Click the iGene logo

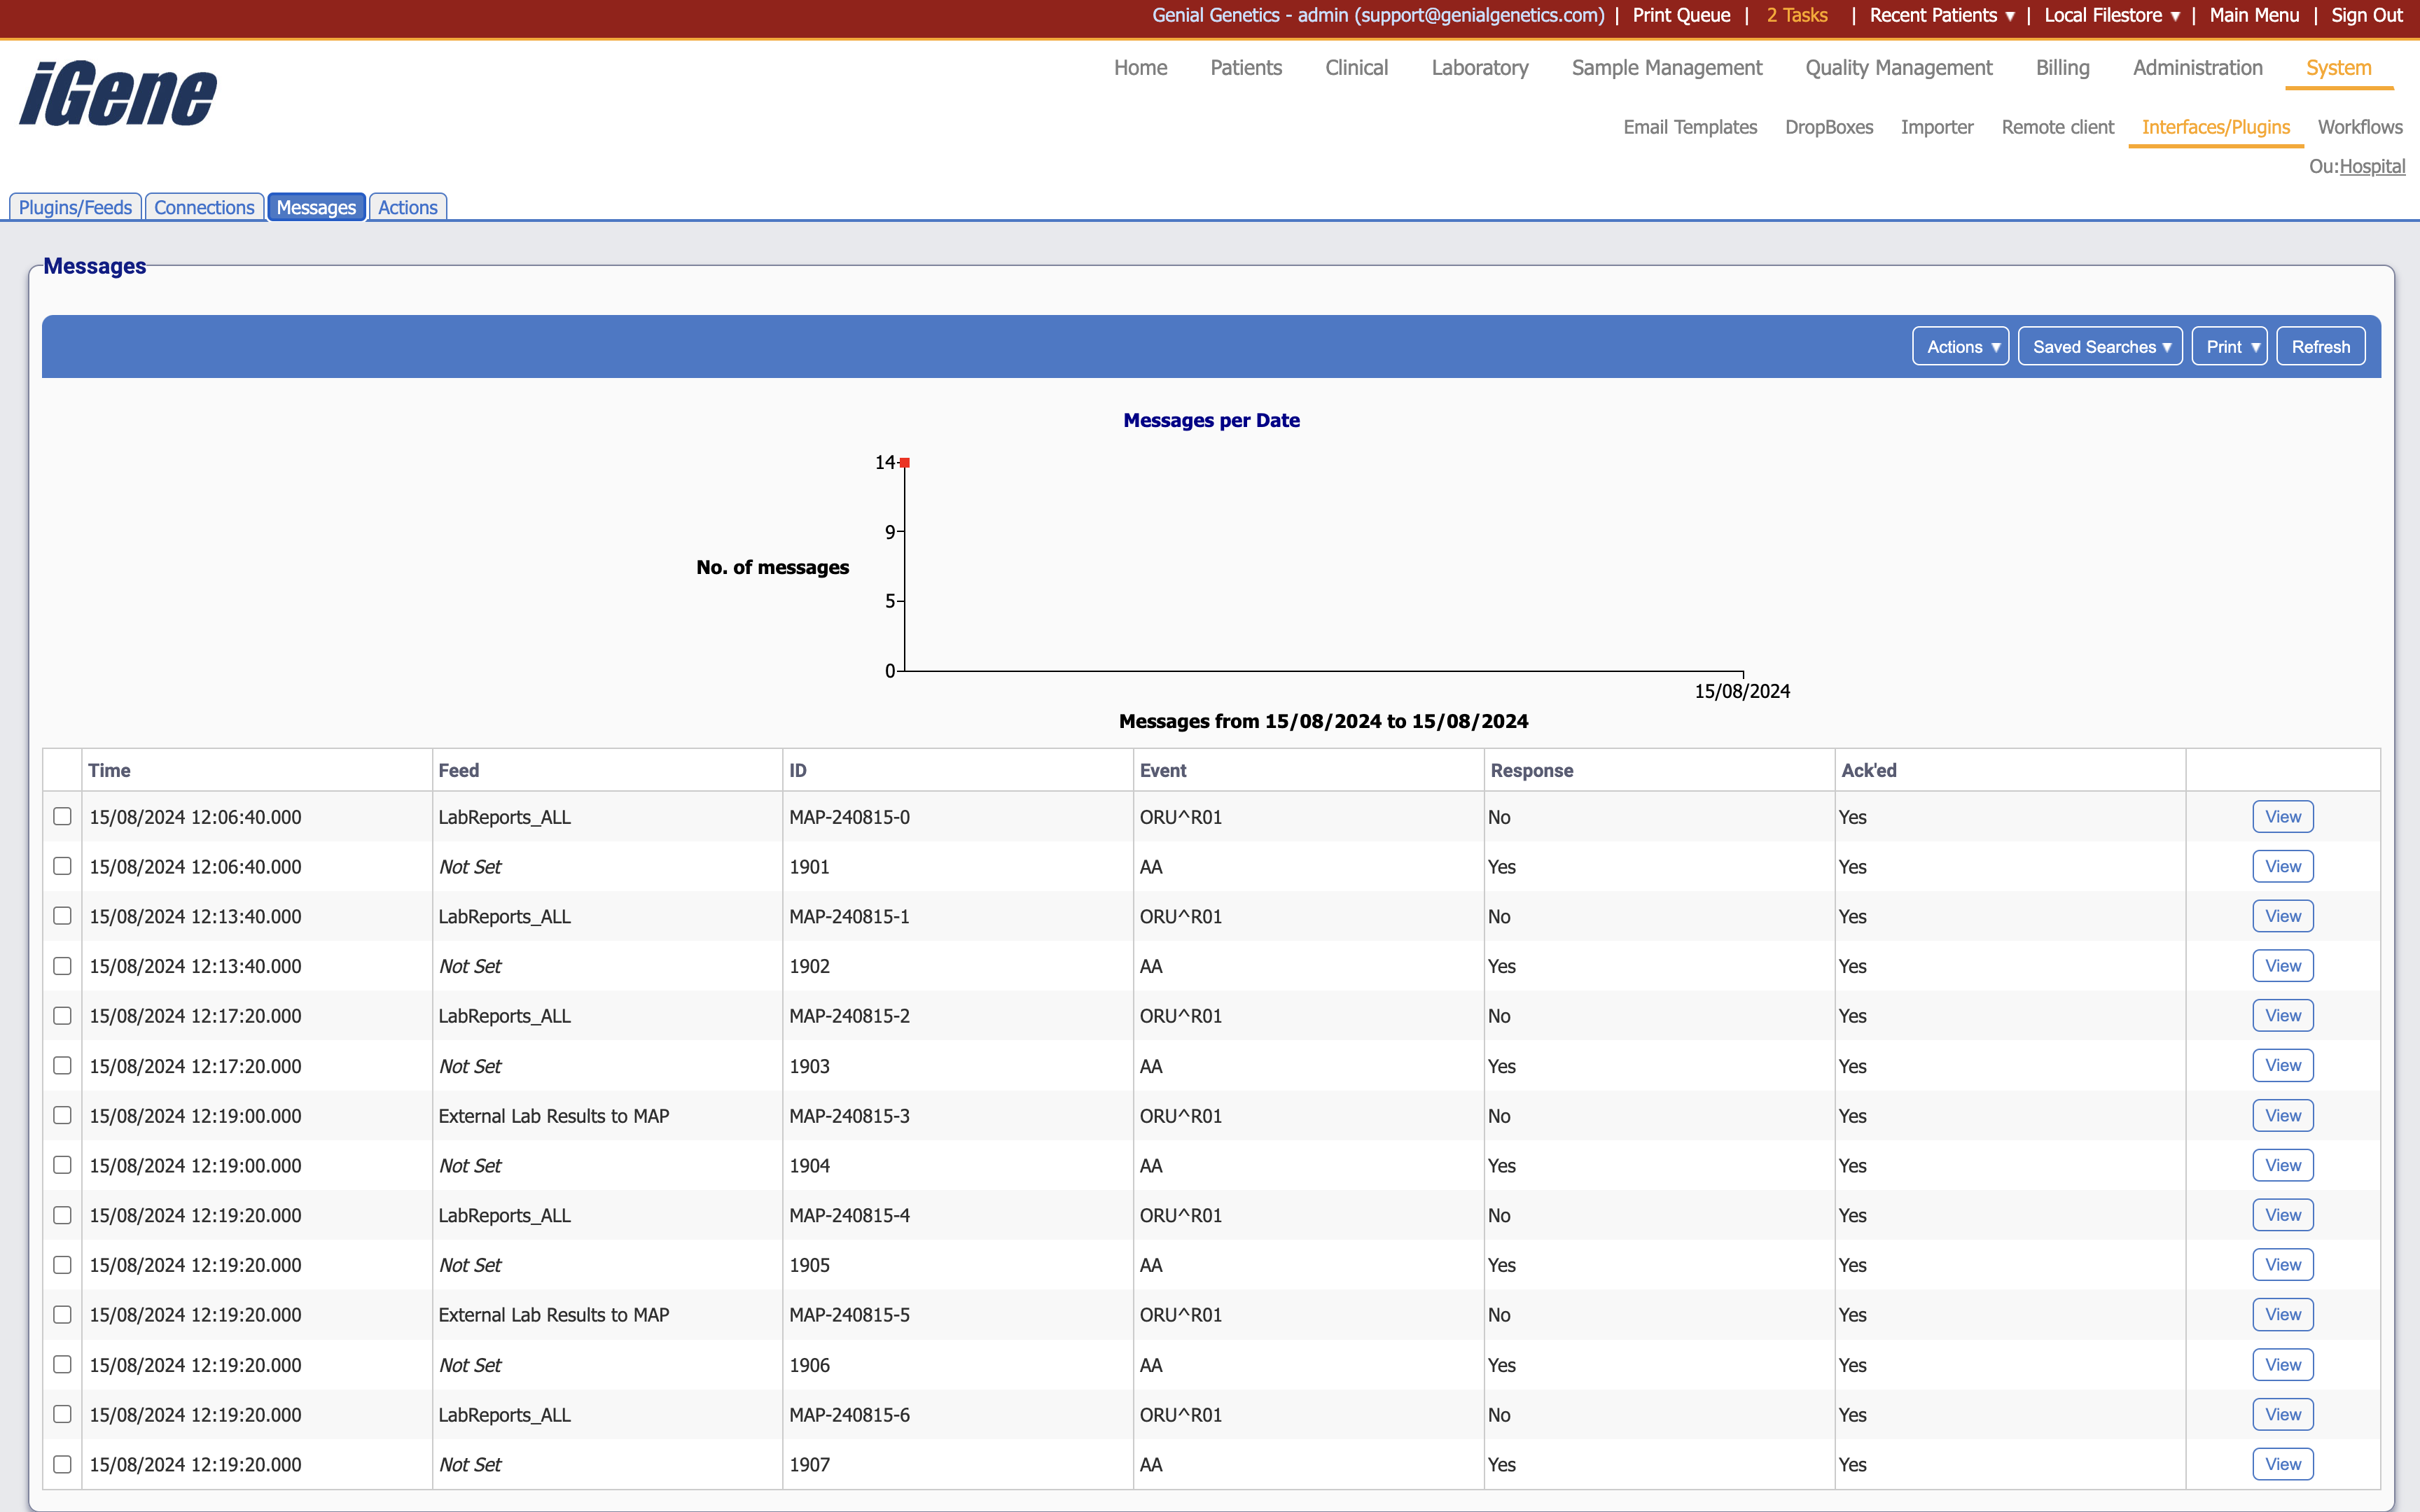click(x=118, y=94)
